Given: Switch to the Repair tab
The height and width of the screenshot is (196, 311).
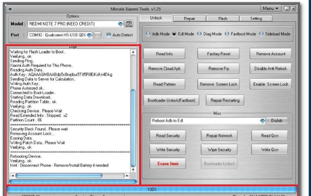Looking at the screenshot, I should point(189,18).
